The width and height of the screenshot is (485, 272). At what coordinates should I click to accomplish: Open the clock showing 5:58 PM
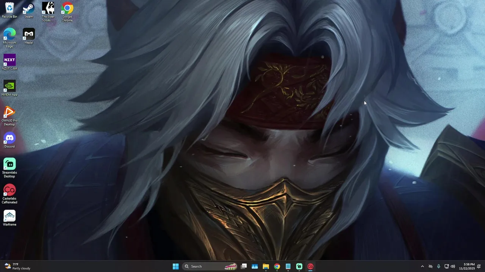(467, 266)
